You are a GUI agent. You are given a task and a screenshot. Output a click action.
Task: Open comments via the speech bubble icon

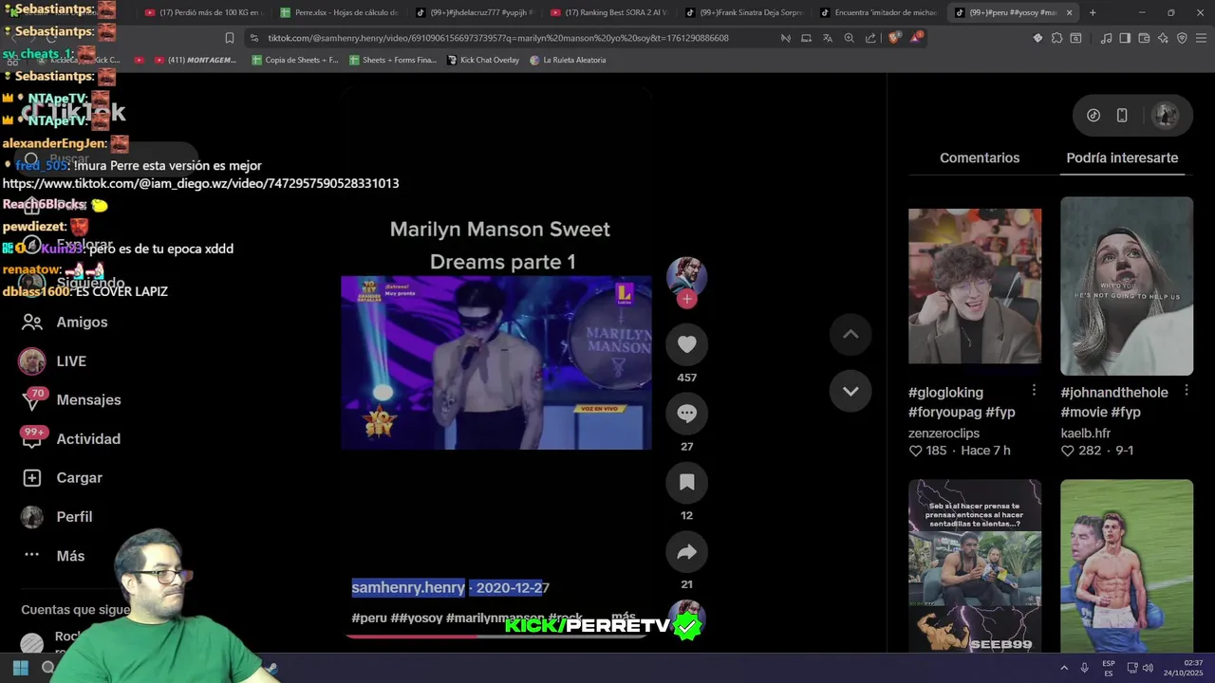click(x=686, y=414)
